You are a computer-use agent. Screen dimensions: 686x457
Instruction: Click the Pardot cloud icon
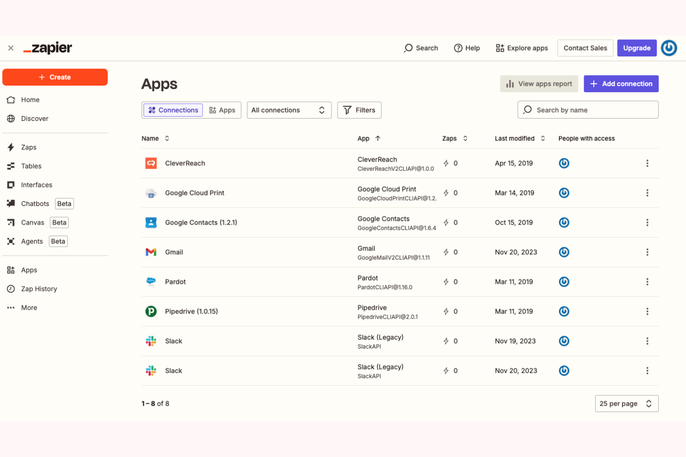point(151,282)
